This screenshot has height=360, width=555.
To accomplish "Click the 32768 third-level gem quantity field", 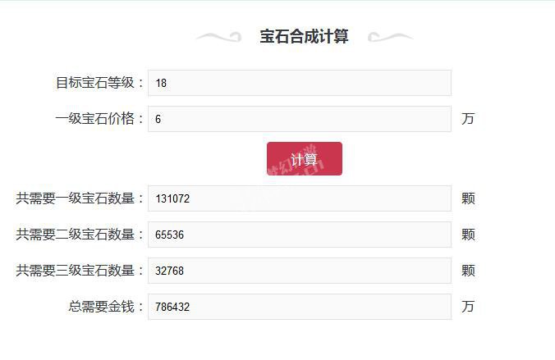I will (x=300, y=271).
